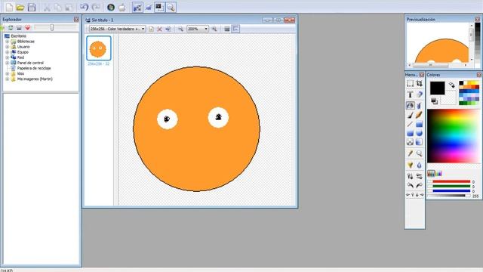This screenshot has height=272, width=483.
Task: Expand the Mis imagenes (Martin) node
Action: (7, 79)
